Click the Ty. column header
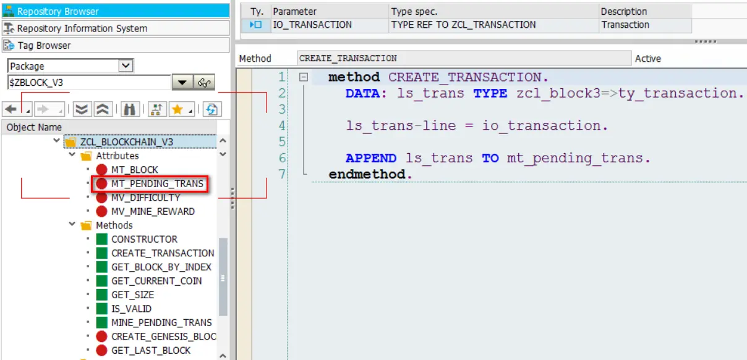The width and height of the screenshot is (747, 360). [256, 11]
